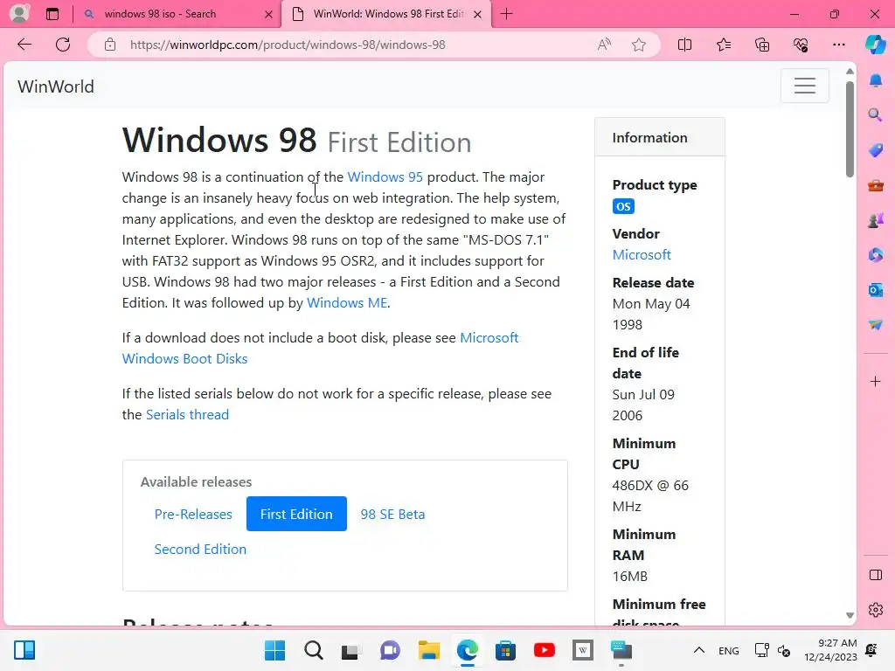
Task: Open sidebar notifications bell icon
Action: pos(876,80)
